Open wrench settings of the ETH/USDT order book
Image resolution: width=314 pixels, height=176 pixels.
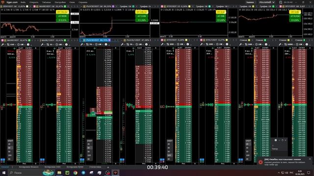(x=202, y=44)
